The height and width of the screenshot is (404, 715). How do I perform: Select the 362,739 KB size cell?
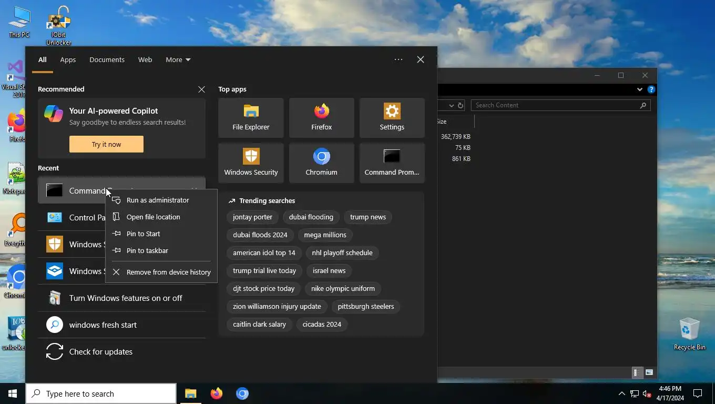(456, 136)
